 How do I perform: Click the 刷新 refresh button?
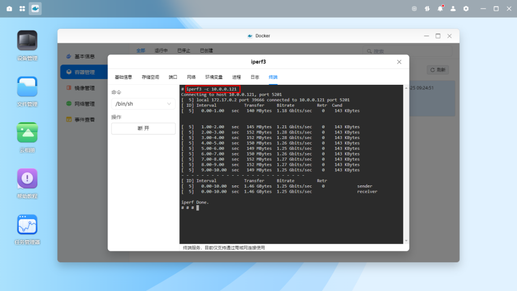(x=438, y=70)
